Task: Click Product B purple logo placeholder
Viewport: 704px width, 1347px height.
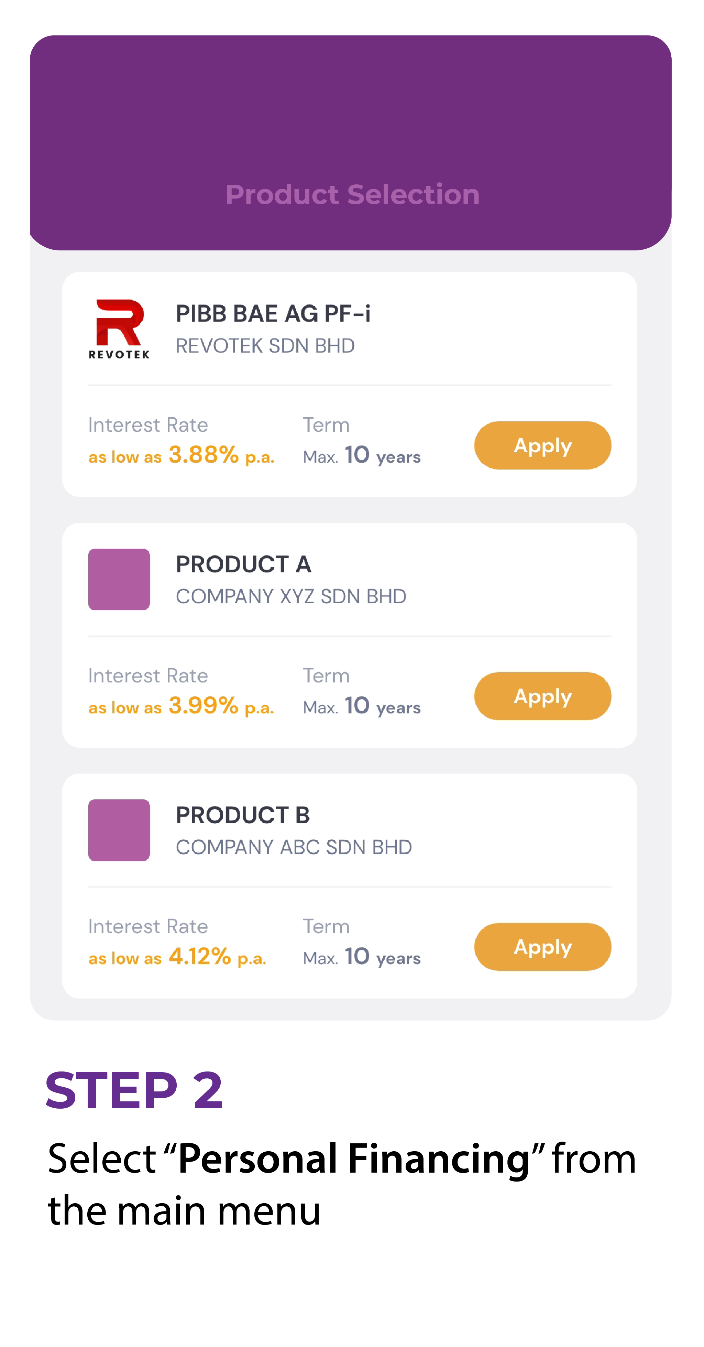Action: click(x=119, y=830)
